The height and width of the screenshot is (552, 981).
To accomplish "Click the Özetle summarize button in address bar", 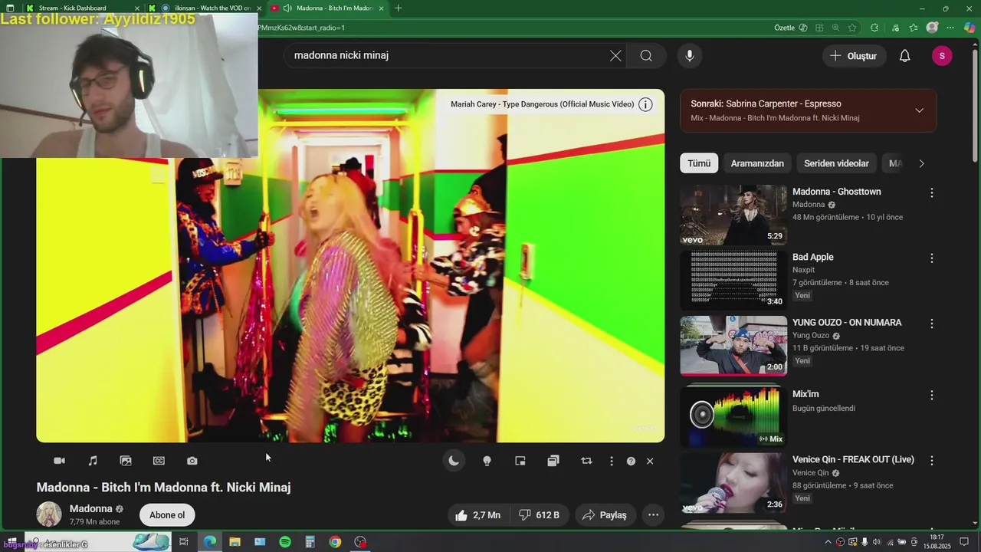I will point(790,28).
